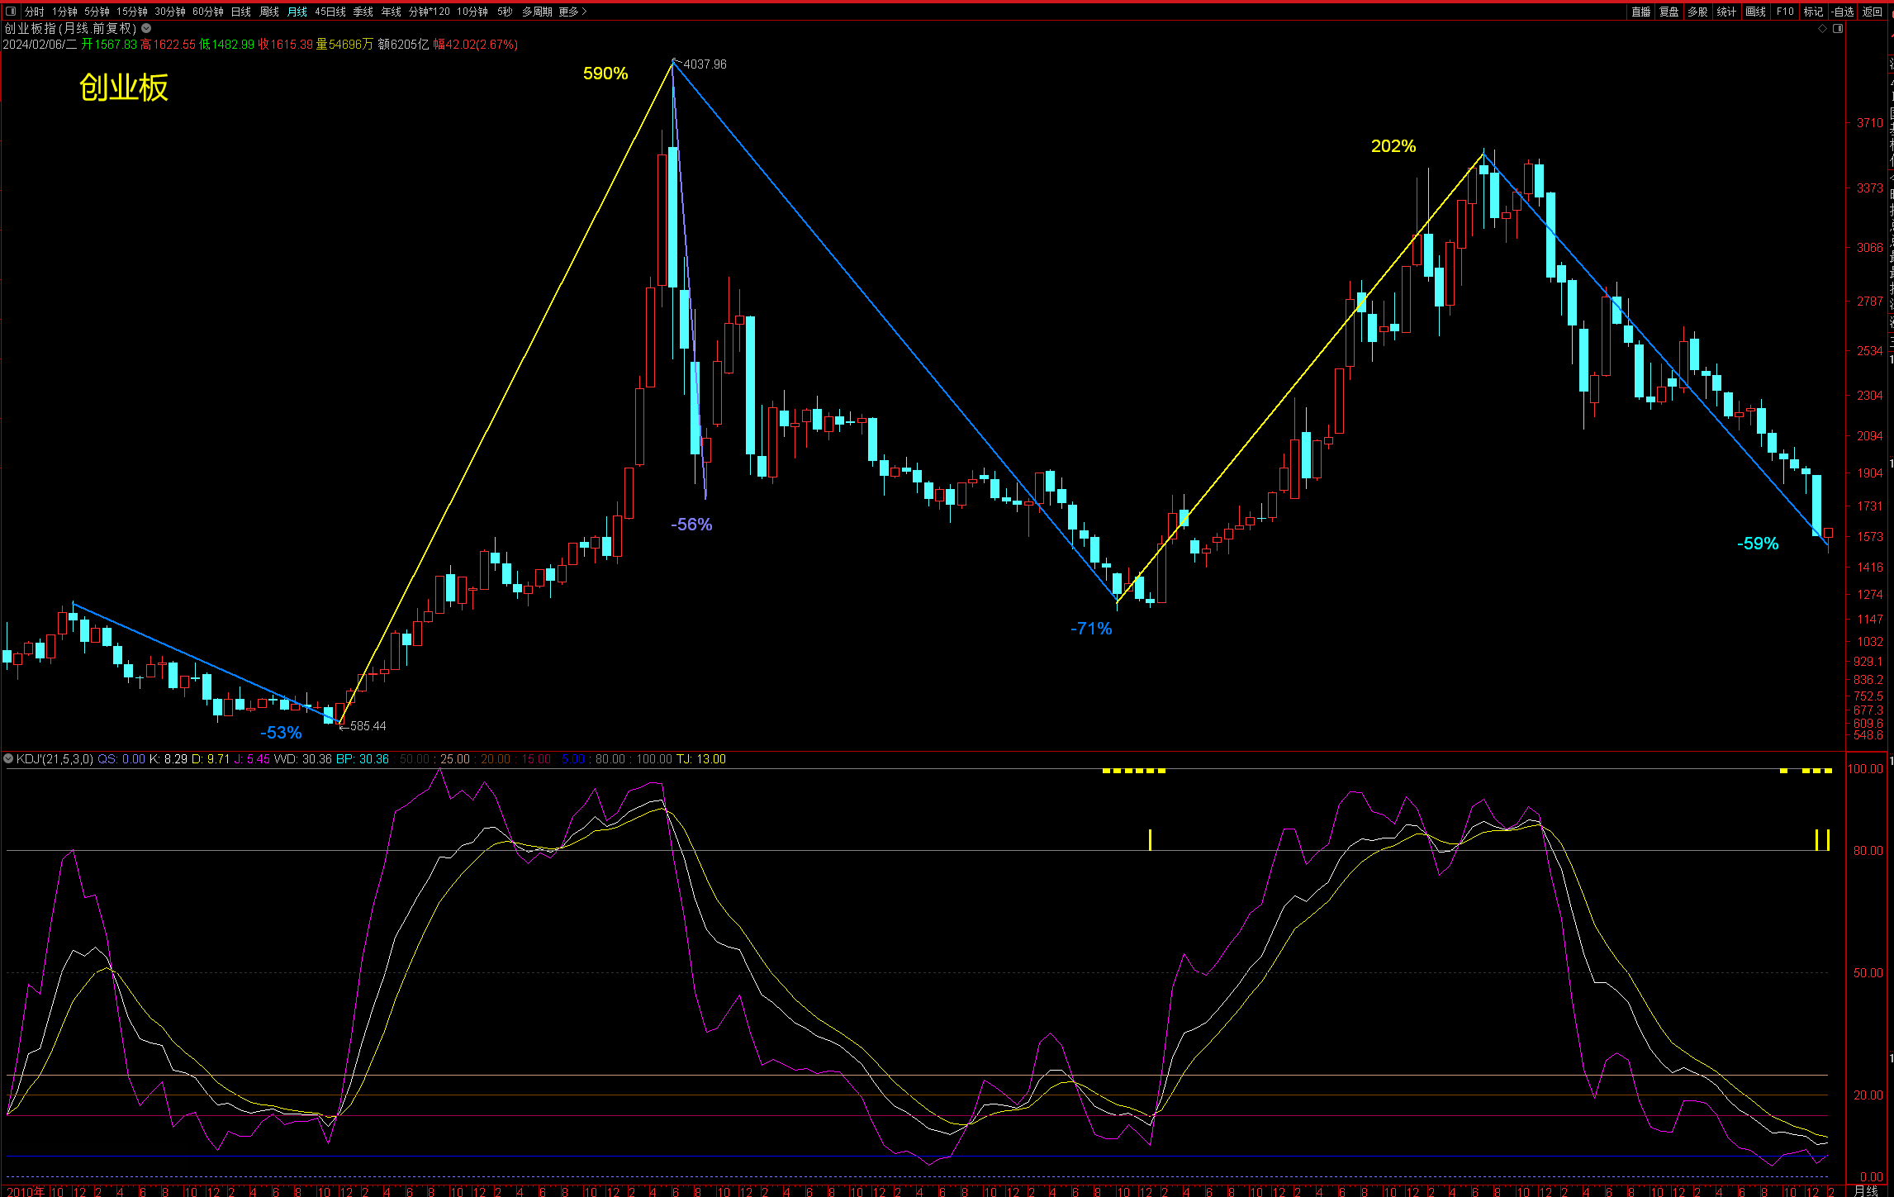The image size is (1894, 1197).
Task: Click the diamond icon above the price axis
Action: (1822, 28)
